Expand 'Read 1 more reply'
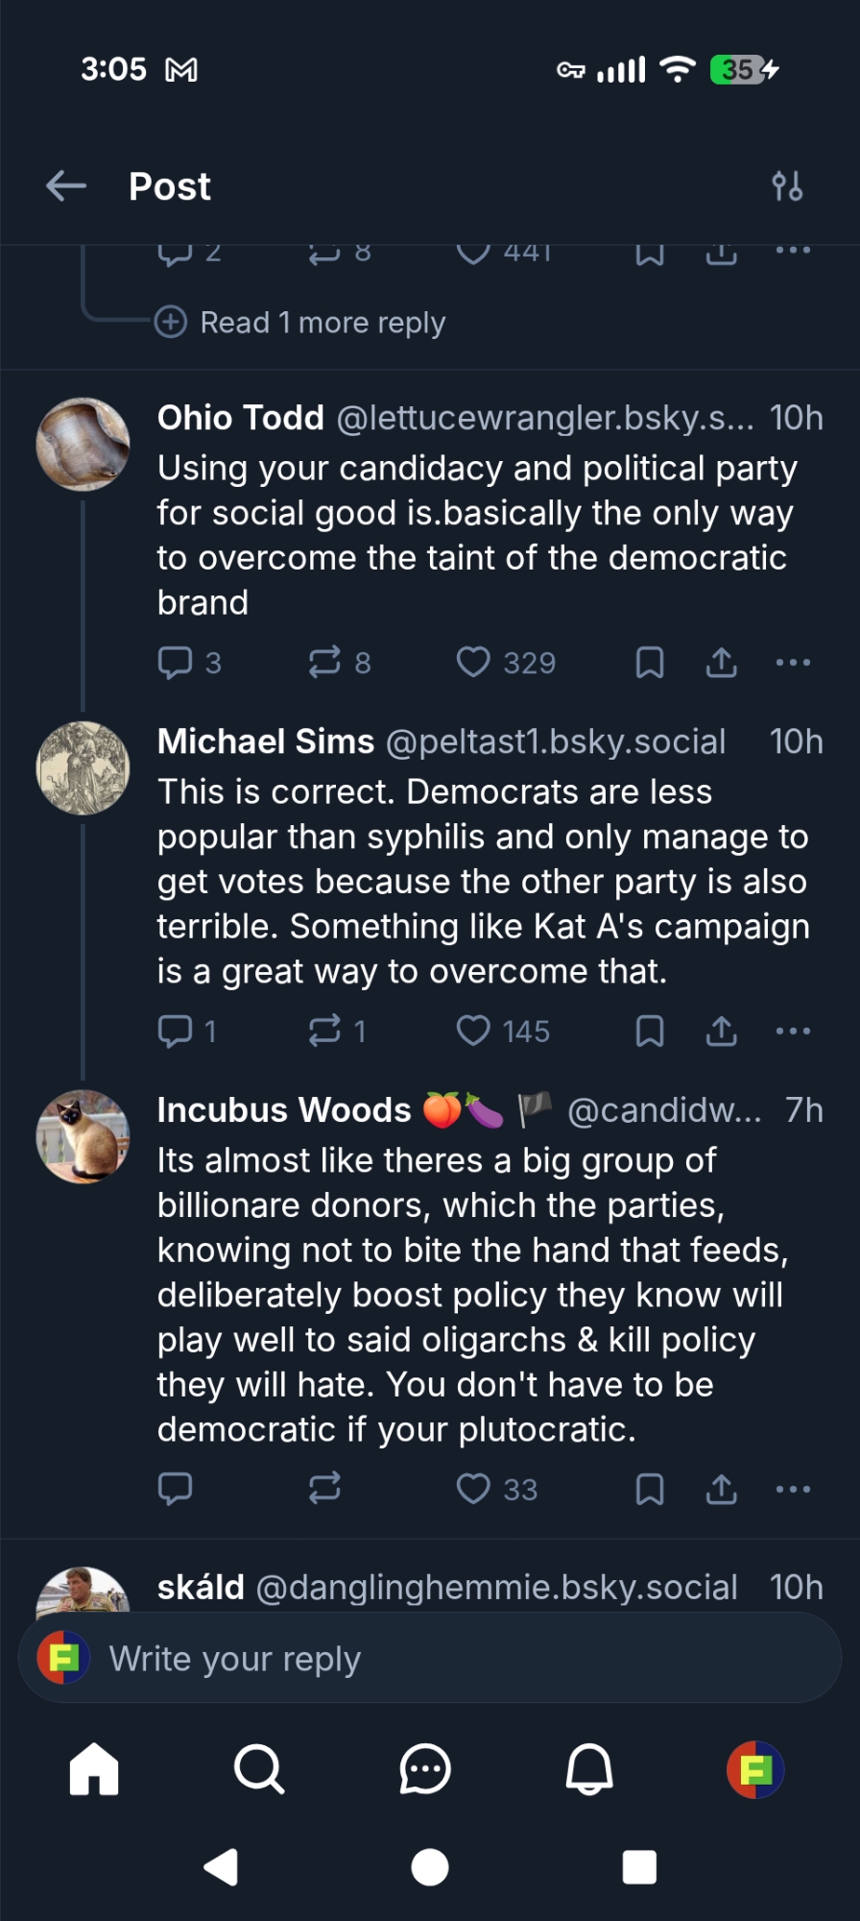This screenshot has width=860, height=1921. click(x=322, y=323)
